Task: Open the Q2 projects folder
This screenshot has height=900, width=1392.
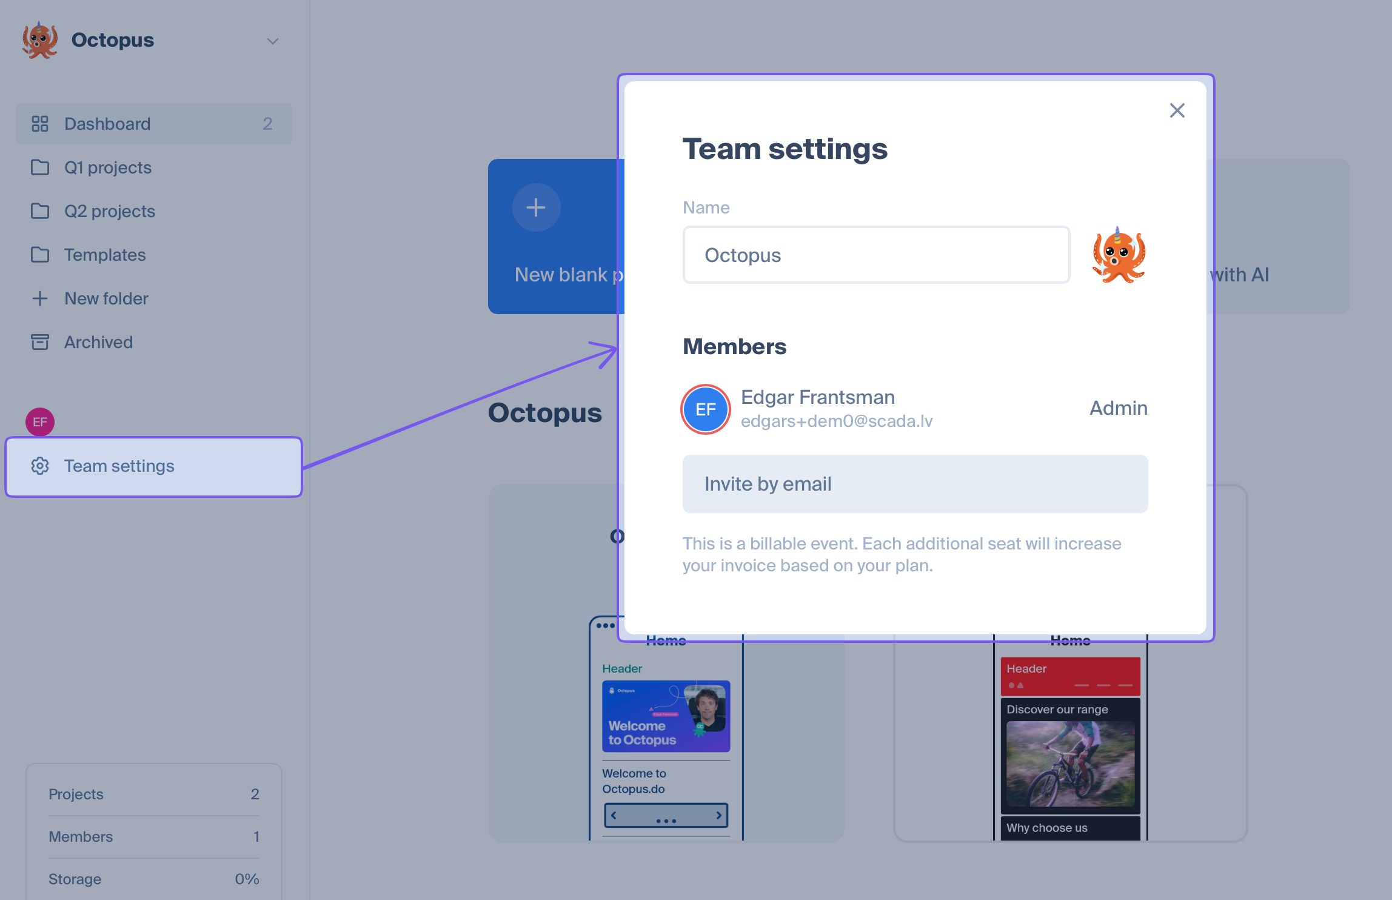Action: (109, 211)
